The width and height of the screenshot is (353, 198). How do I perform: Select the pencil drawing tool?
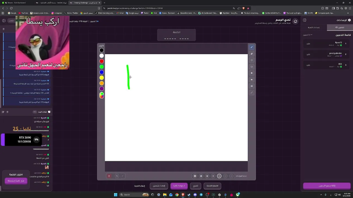click(252, 47)
